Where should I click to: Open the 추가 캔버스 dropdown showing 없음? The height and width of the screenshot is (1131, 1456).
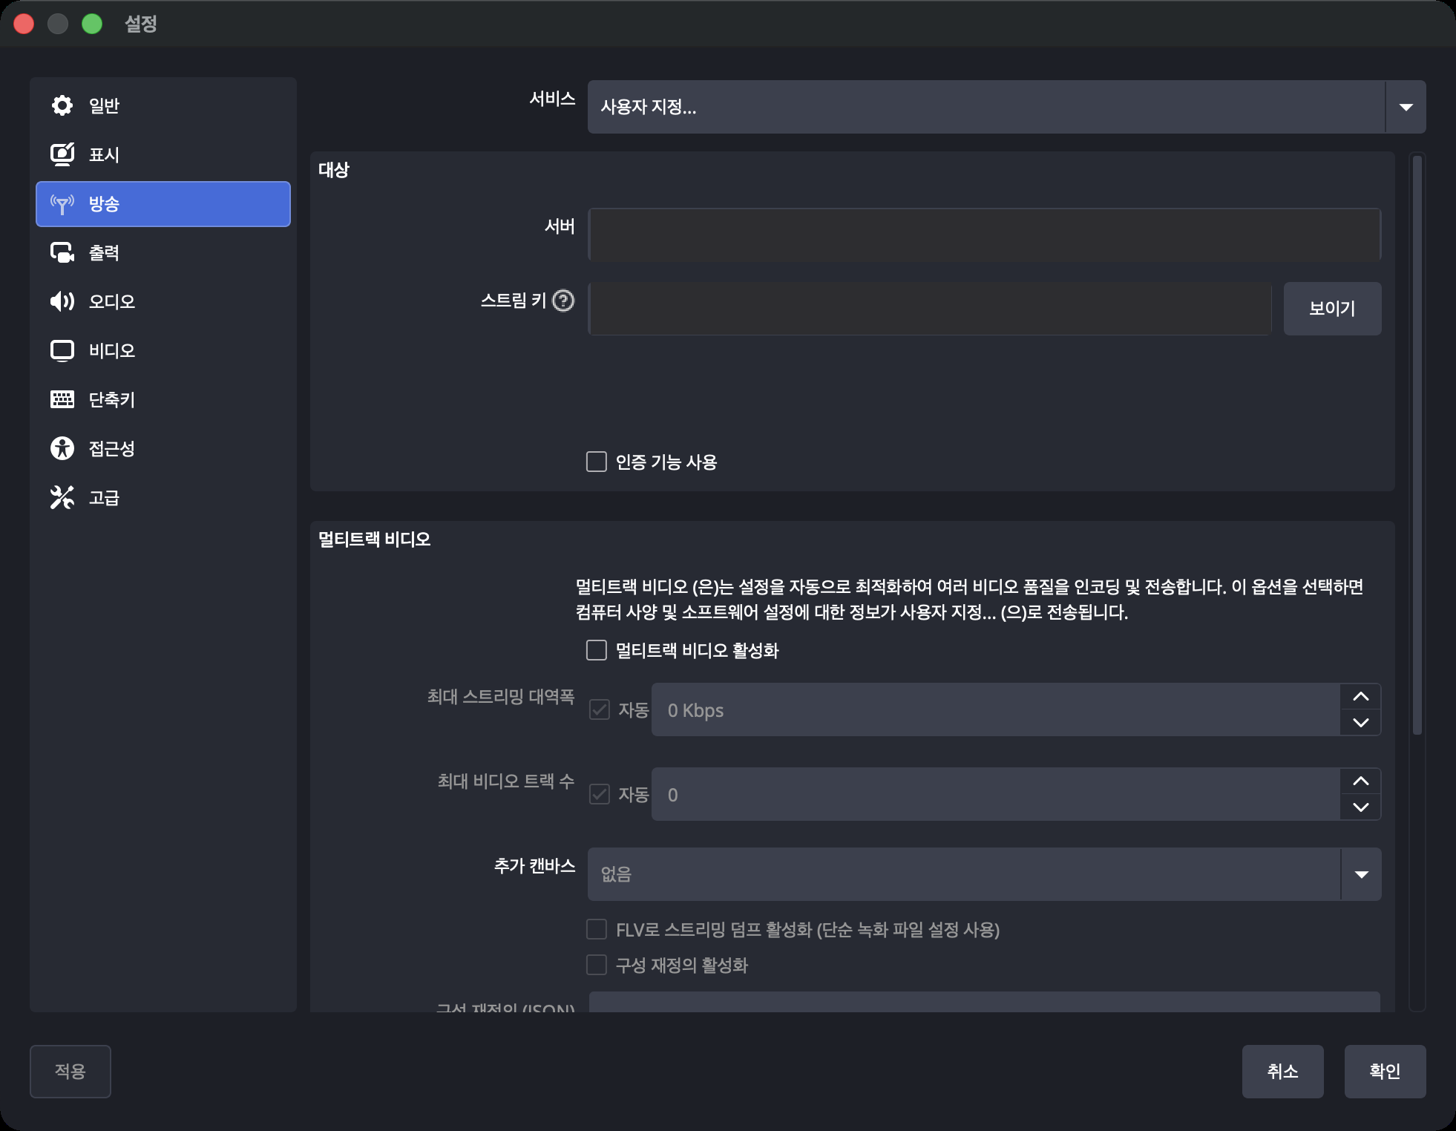pyautogui.click(x=984, y=874)
